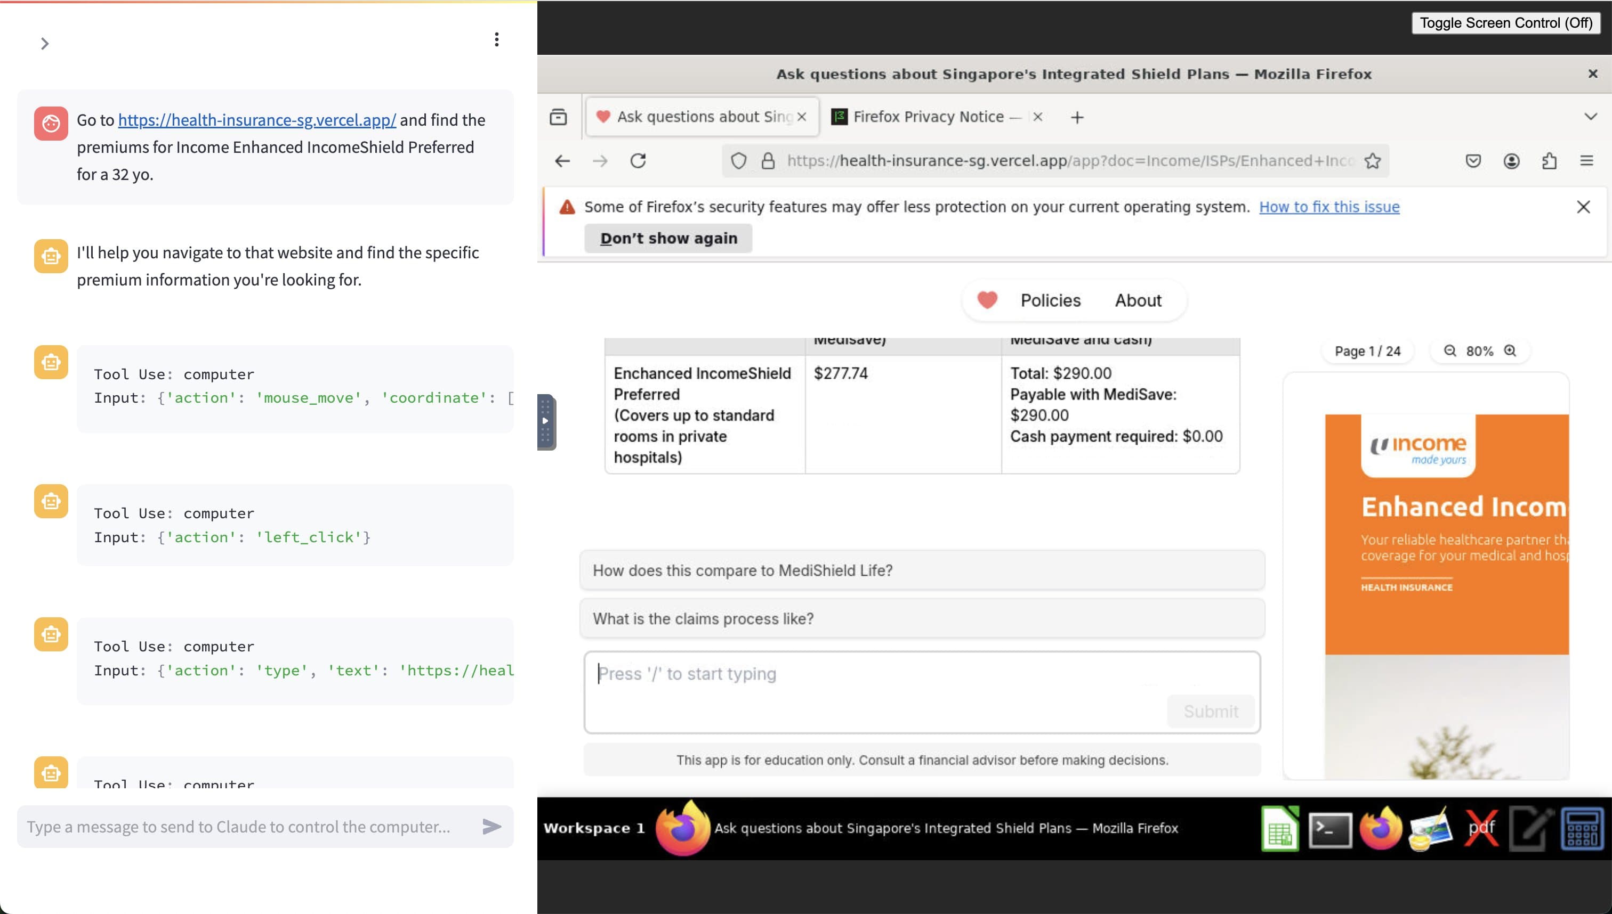This screenshot has width=1612, height=914.
Task: Click the user avatar icon in chat
Action: (x=51, y=123)
